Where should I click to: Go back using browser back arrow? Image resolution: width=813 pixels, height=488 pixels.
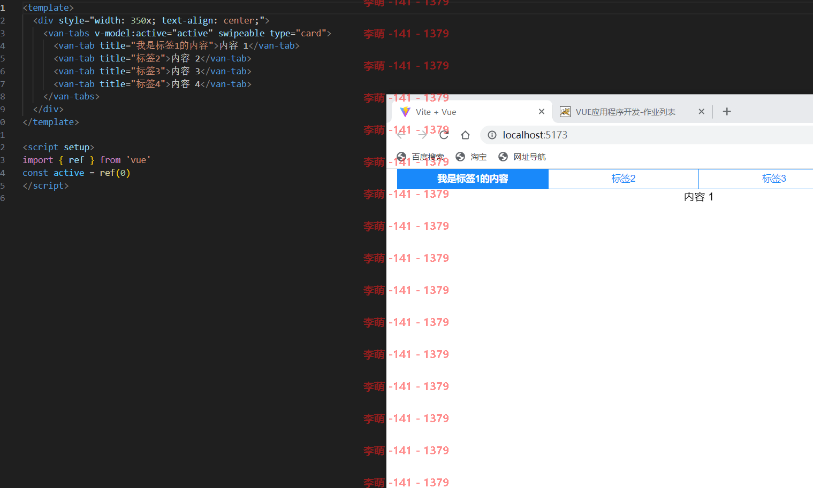pyautogui.click(x=401, y=135)
